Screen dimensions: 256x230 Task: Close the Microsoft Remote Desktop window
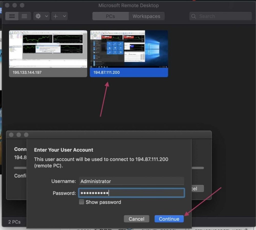7,5
